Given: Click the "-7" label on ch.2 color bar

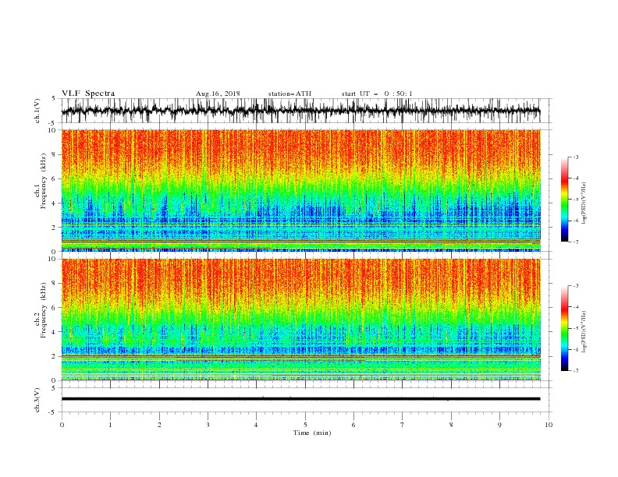Looking at the screenshot, I should pos(575,371).
